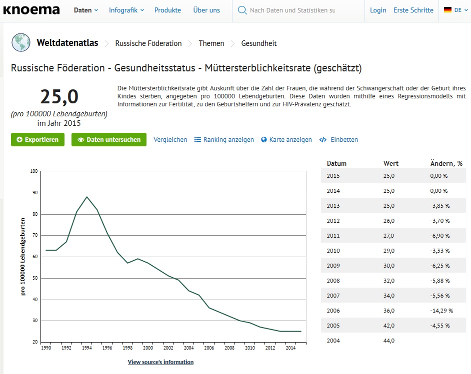Screen dimensions: 471x374
Task: Click the -14,29 % change value
Action: (441, 311)
